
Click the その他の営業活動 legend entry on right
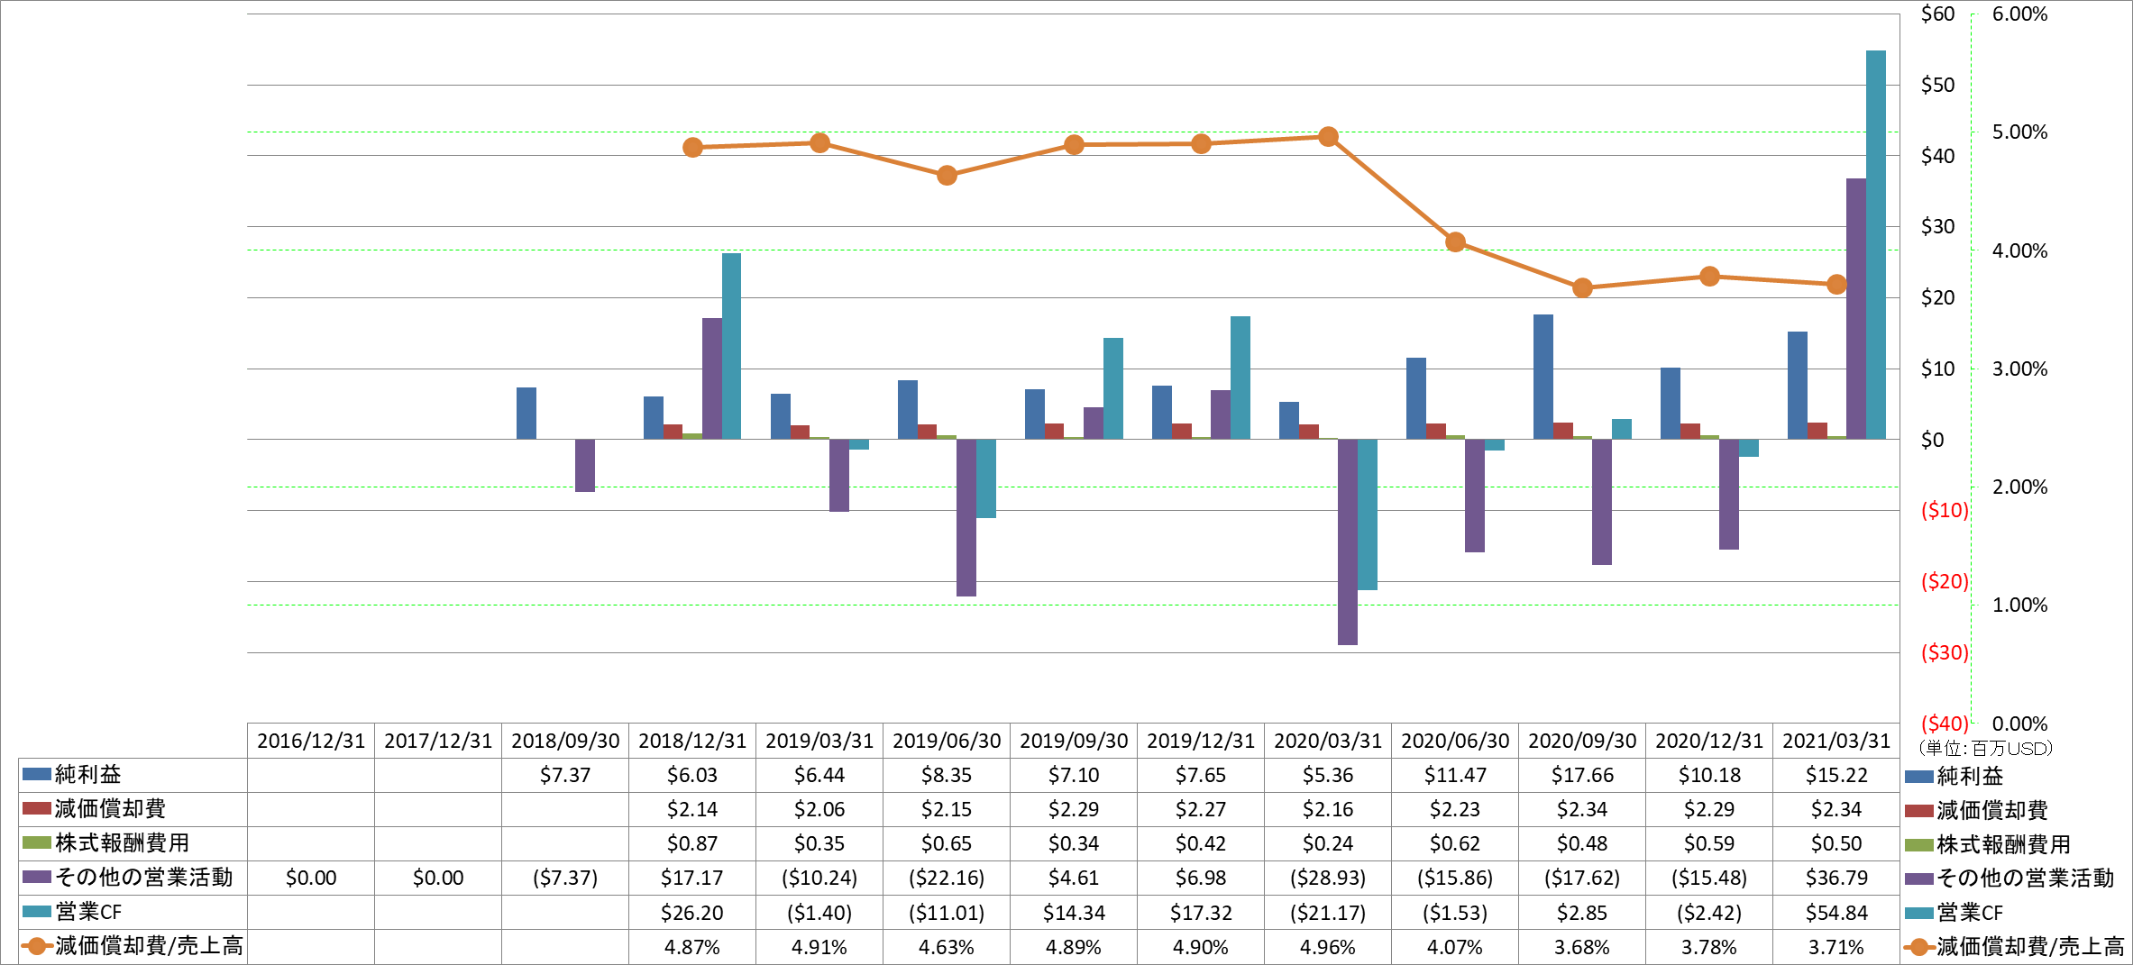click(x=2009, y=879)
